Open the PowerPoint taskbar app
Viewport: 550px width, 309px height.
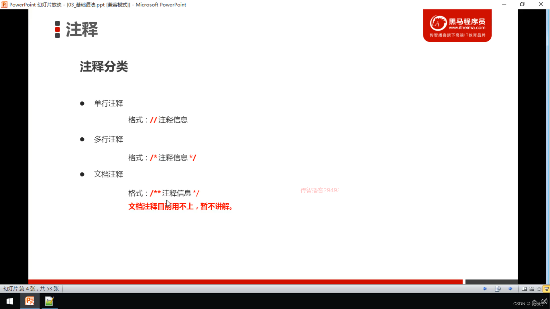pyautogui.click(x=30, y=301)
